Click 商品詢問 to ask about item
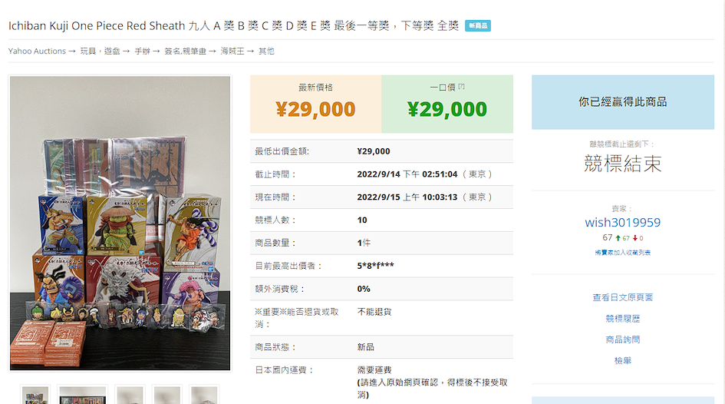Screen dimensions: 725x404 pos(622,339)
